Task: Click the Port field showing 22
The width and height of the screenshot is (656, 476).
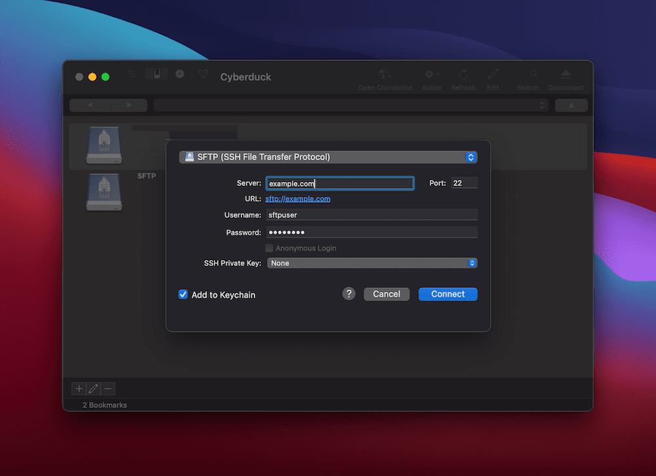Action: click(464, 183)
